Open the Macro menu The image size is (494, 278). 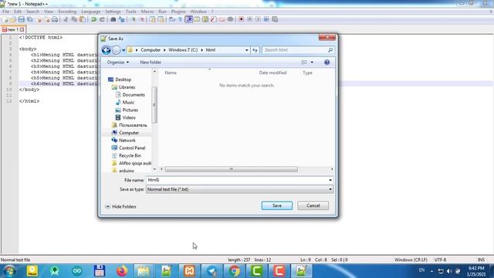point(147,12)
